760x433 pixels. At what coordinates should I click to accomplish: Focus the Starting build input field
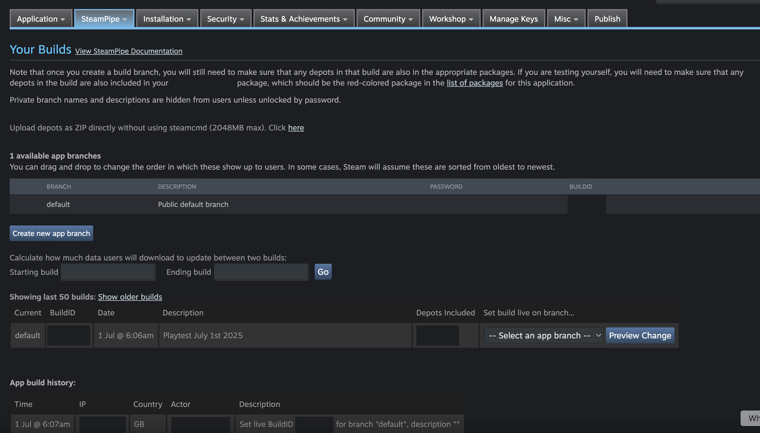tap(108, 272)
